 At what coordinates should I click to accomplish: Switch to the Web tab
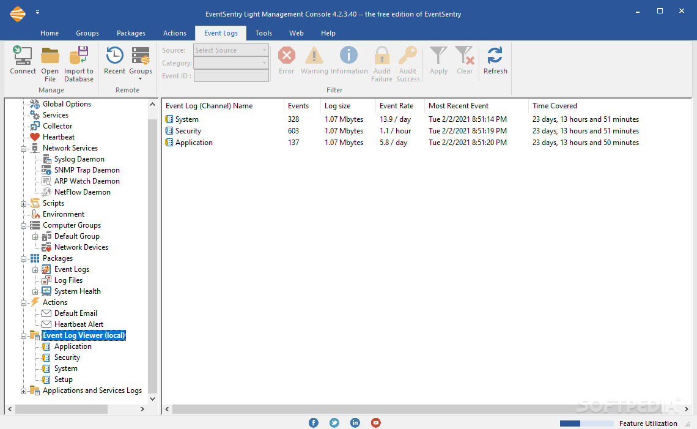pyautogui.click(x=297, y=33)
